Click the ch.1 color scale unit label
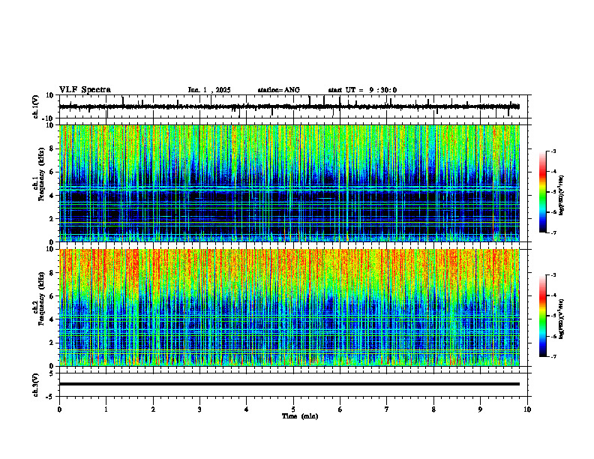This screenshot has height=459, width=594. [561, 196]
